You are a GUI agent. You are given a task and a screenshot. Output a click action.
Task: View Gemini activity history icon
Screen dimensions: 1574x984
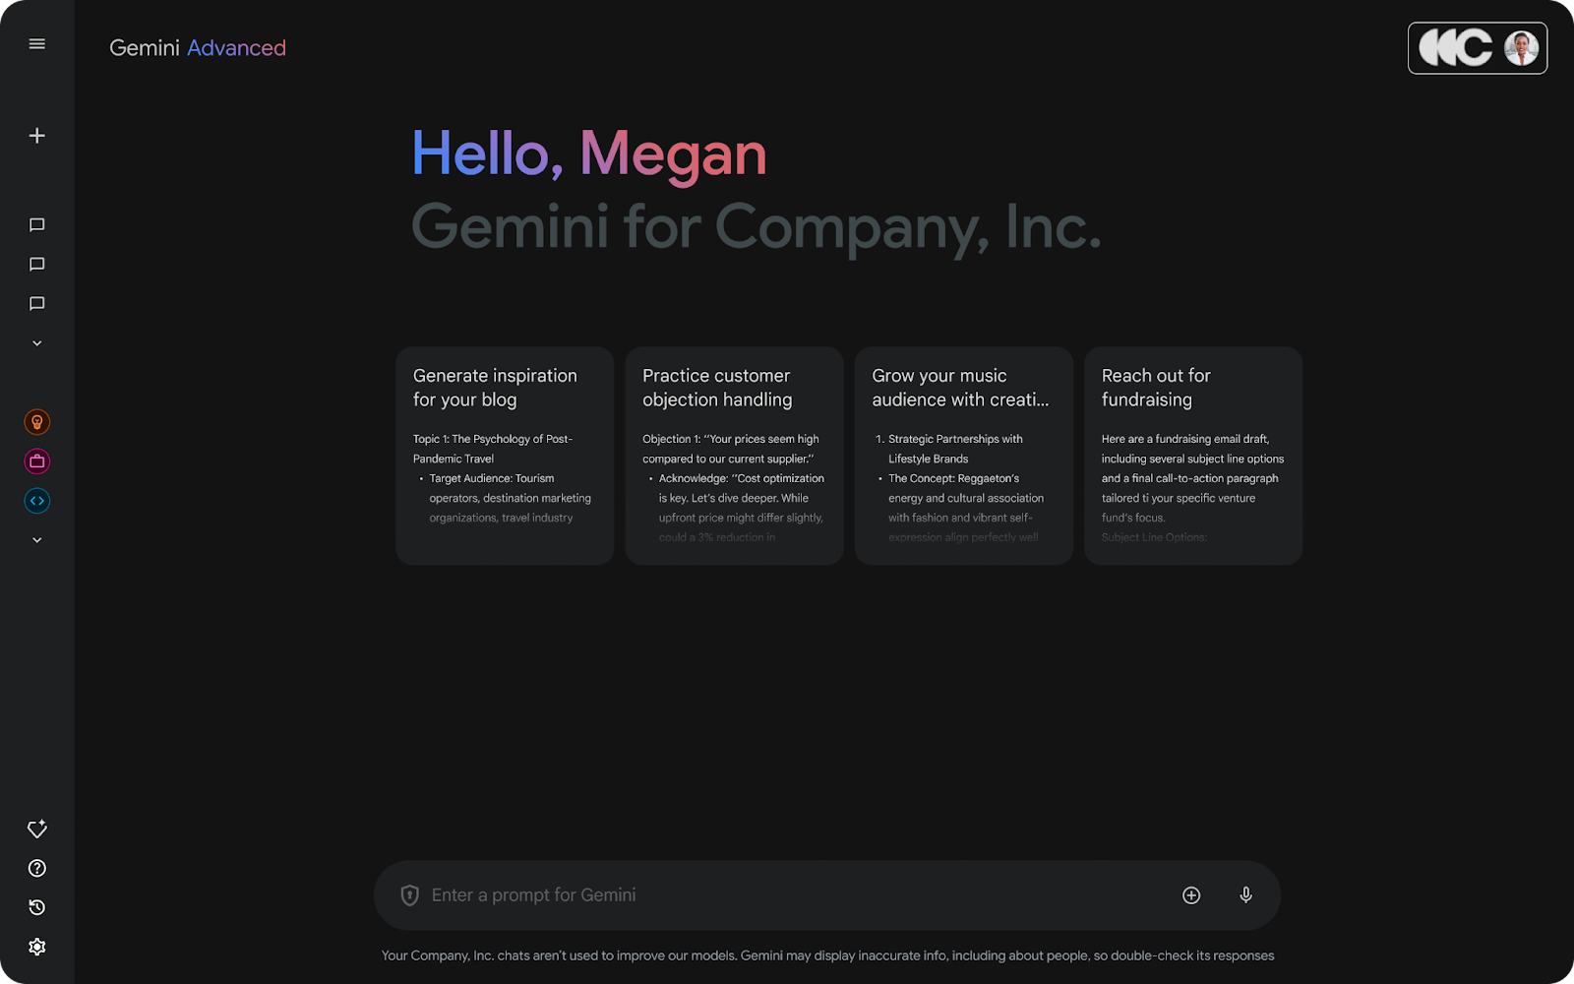[36, 906]
